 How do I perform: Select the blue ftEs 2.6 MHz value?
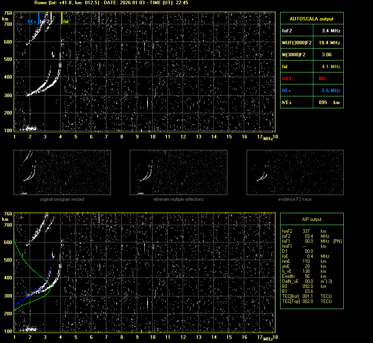331,91
